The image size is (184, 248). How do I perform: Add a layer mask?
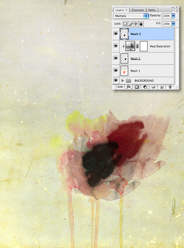pyautogui.click(x=137, y=87)
